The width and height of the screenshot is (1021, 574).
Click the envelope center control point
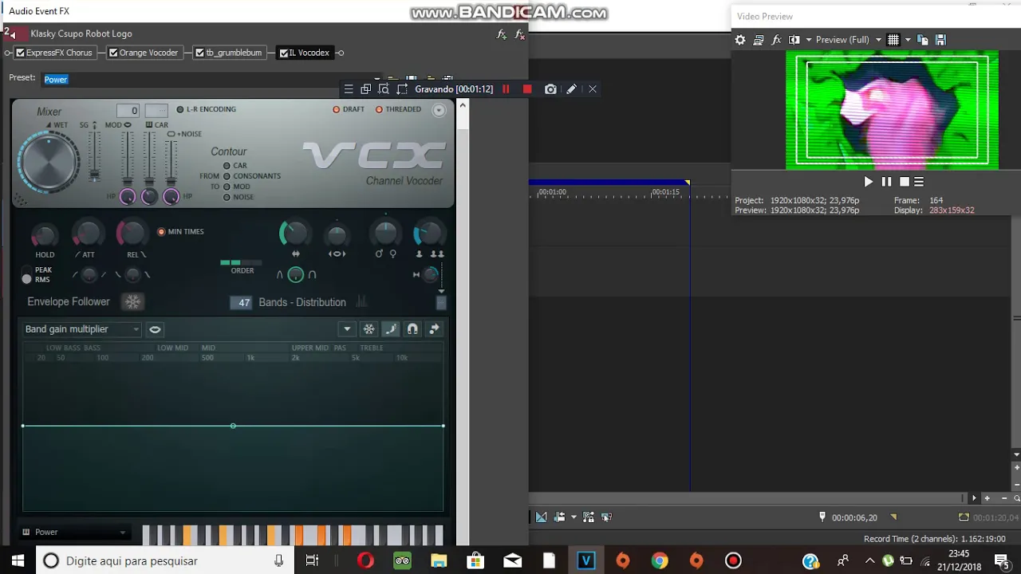coord(233,426)
